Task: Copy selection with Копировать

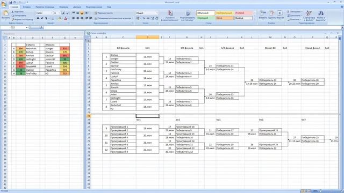Action: [19, 16]
